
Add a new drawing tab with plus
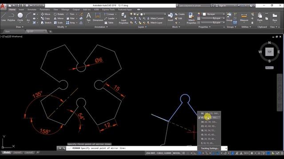(50, 31)
